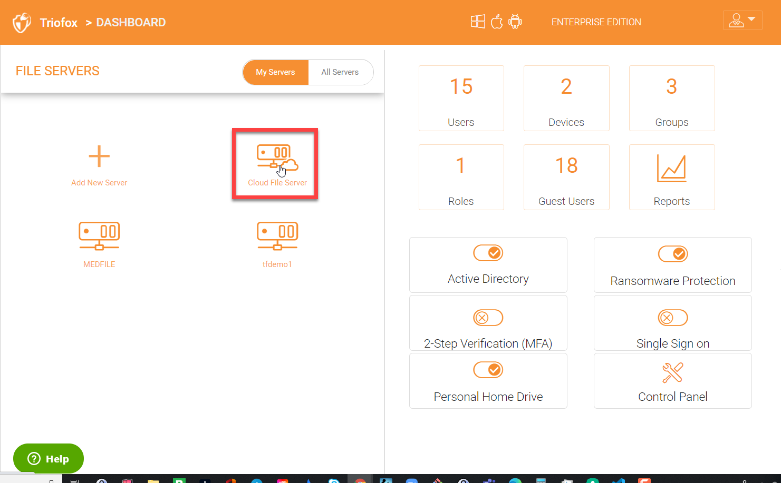Screen dimensions: 781x483
Task: Open the Cloud File Server
Action: [x=277, y=164]
